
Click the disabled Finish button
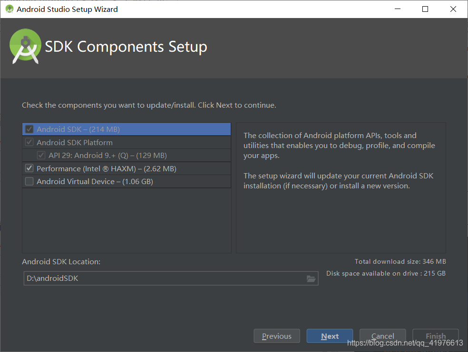[x=436, y=336]
